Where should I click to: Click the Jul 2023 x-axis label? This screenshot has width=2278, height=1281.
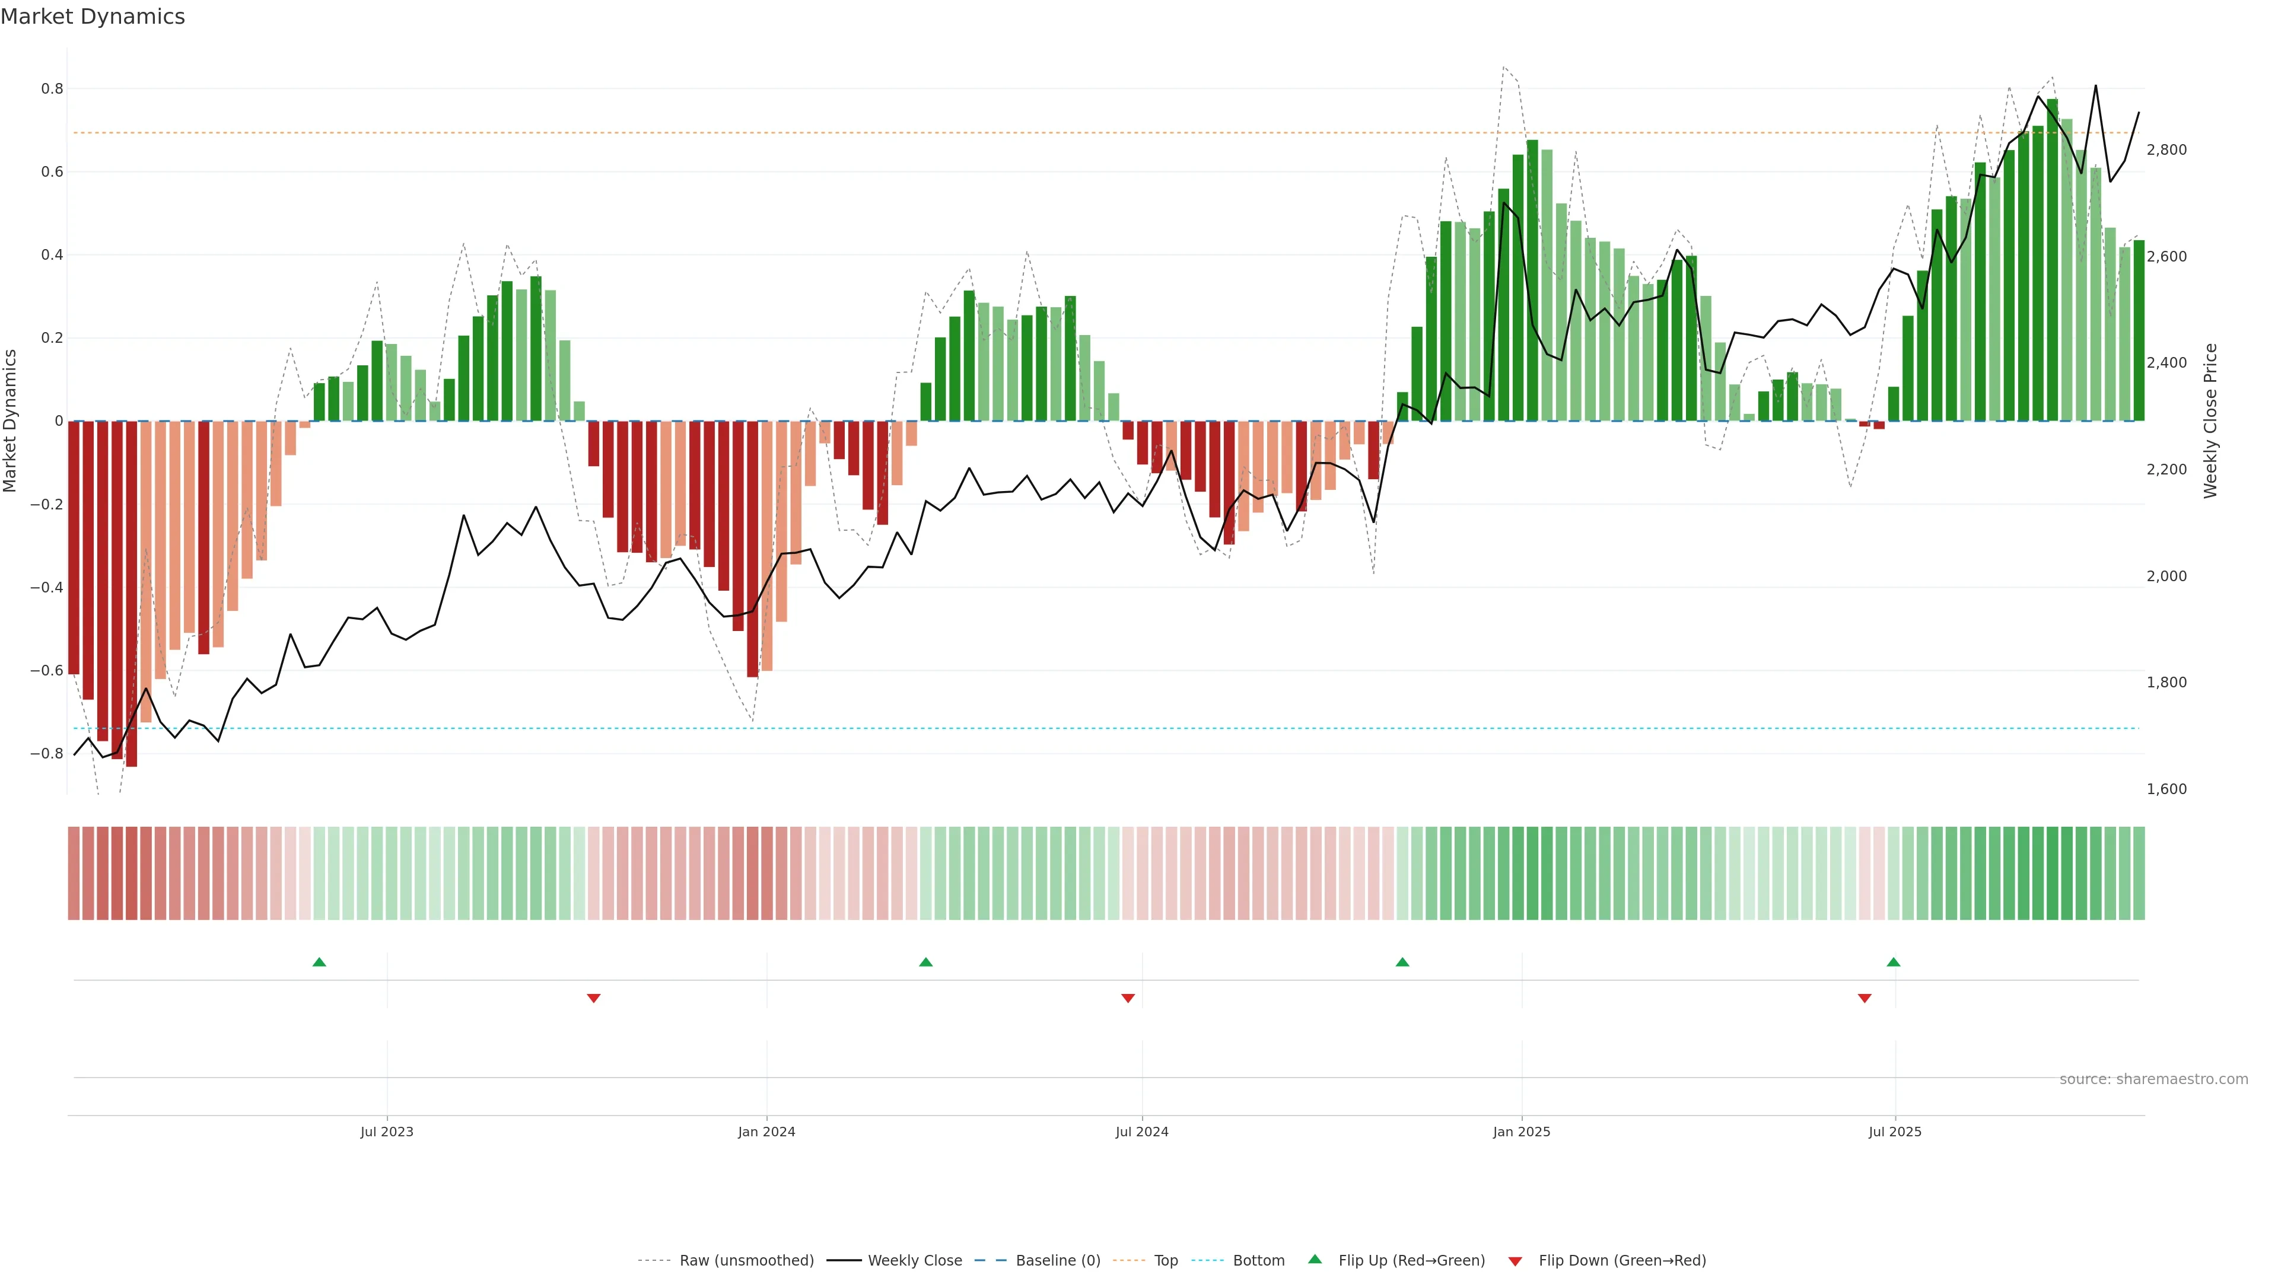tap(386, 1132)
